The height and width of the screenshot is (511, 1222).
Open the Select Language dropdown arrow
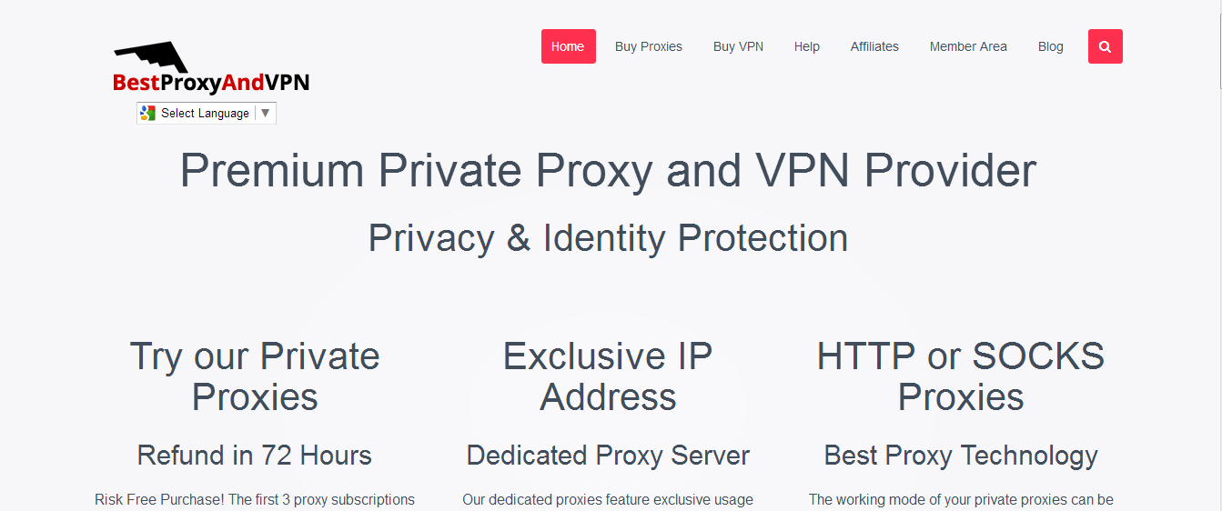265,114
